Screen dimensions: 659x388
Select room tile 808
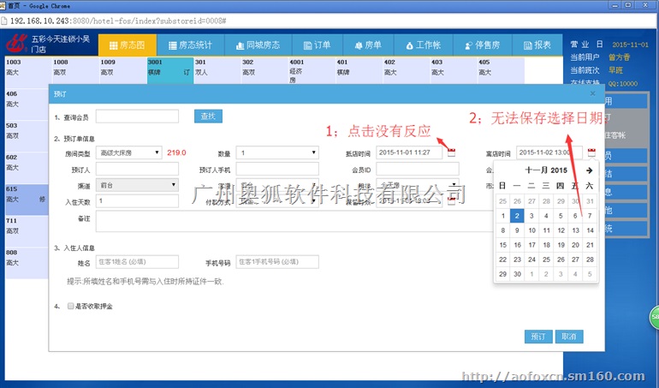click(x=27, y=263)
